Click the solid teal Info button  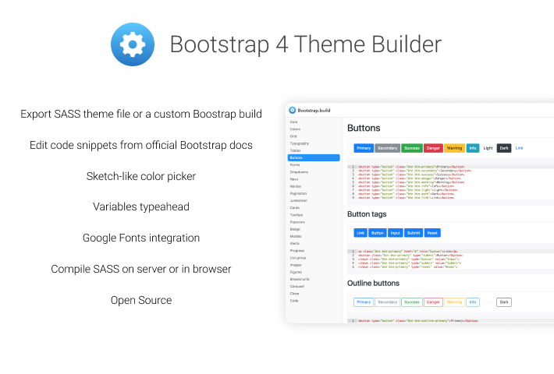tap(473, 148)
